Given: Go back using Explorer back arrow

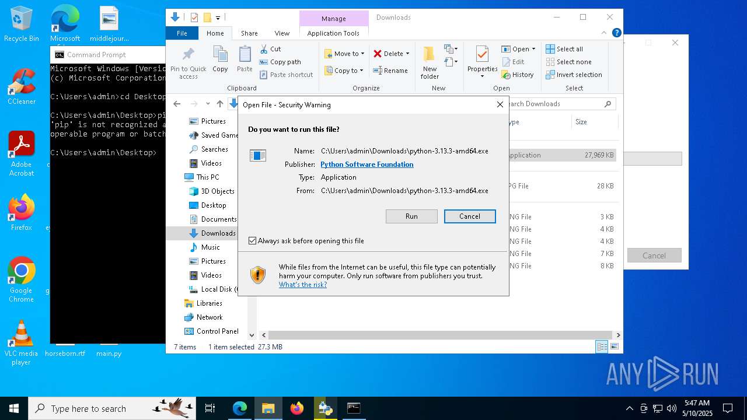Looking at the screenshot, I should (177, 104).
